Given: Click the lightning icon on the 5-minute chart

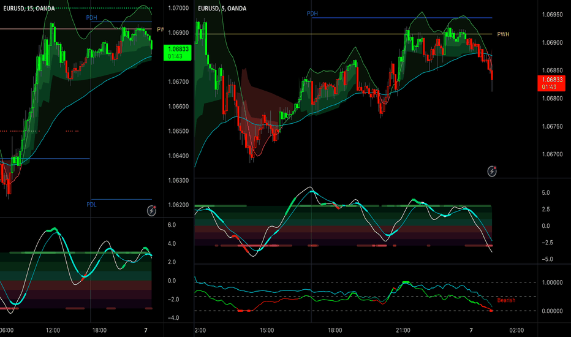Looking at the screenshot, I should [x=492, y=171].
